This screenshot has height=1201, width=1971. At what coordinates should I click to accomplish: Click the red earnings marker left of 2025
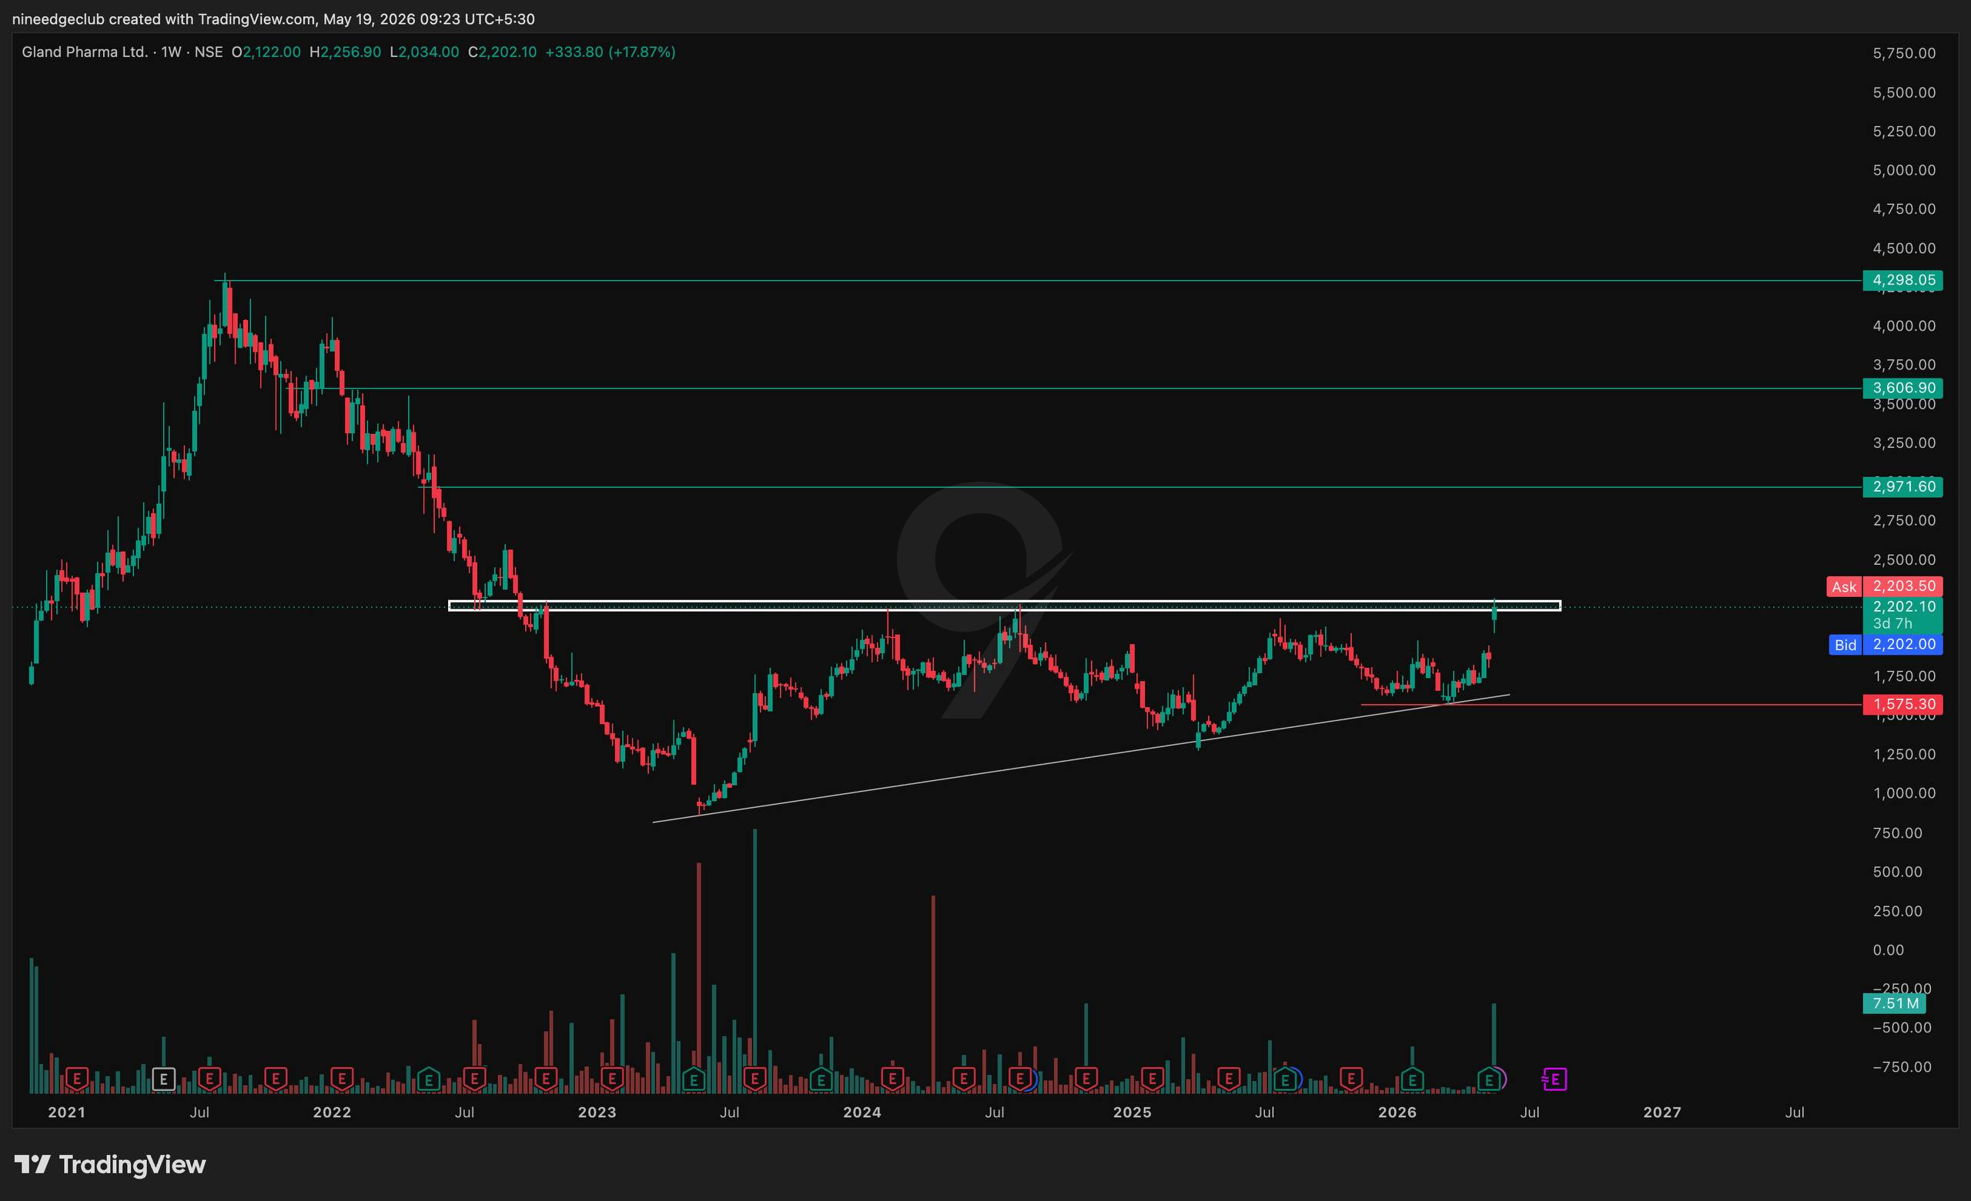[x=1086, y=1079]
